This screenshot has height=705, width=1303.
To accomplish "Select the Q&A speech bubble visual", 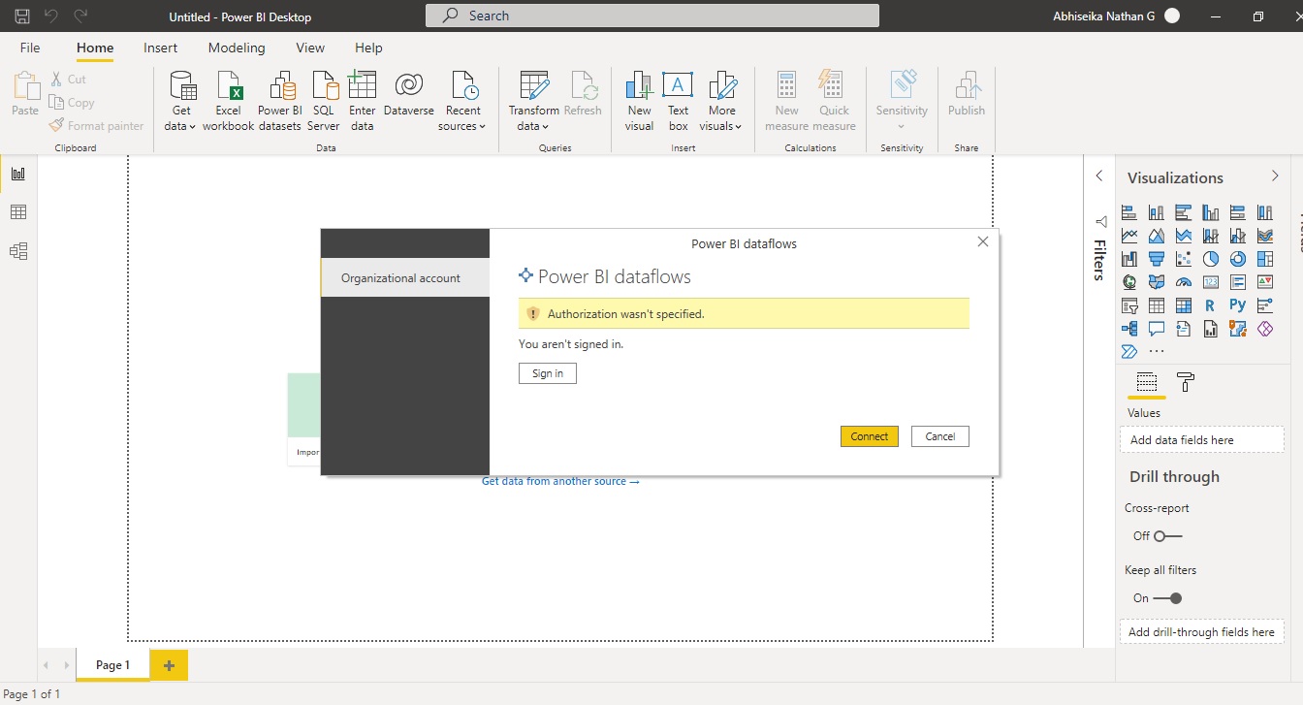I will [1156, 329].
